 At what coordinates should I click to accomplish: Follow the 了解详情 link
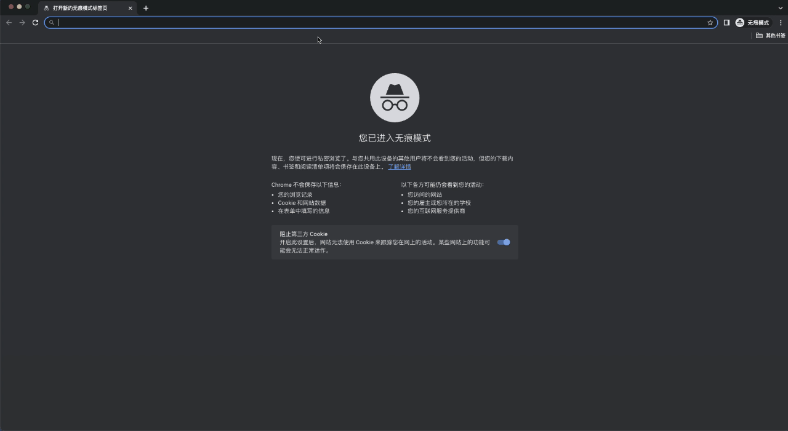pyautogui.click(x=399, y=166)
